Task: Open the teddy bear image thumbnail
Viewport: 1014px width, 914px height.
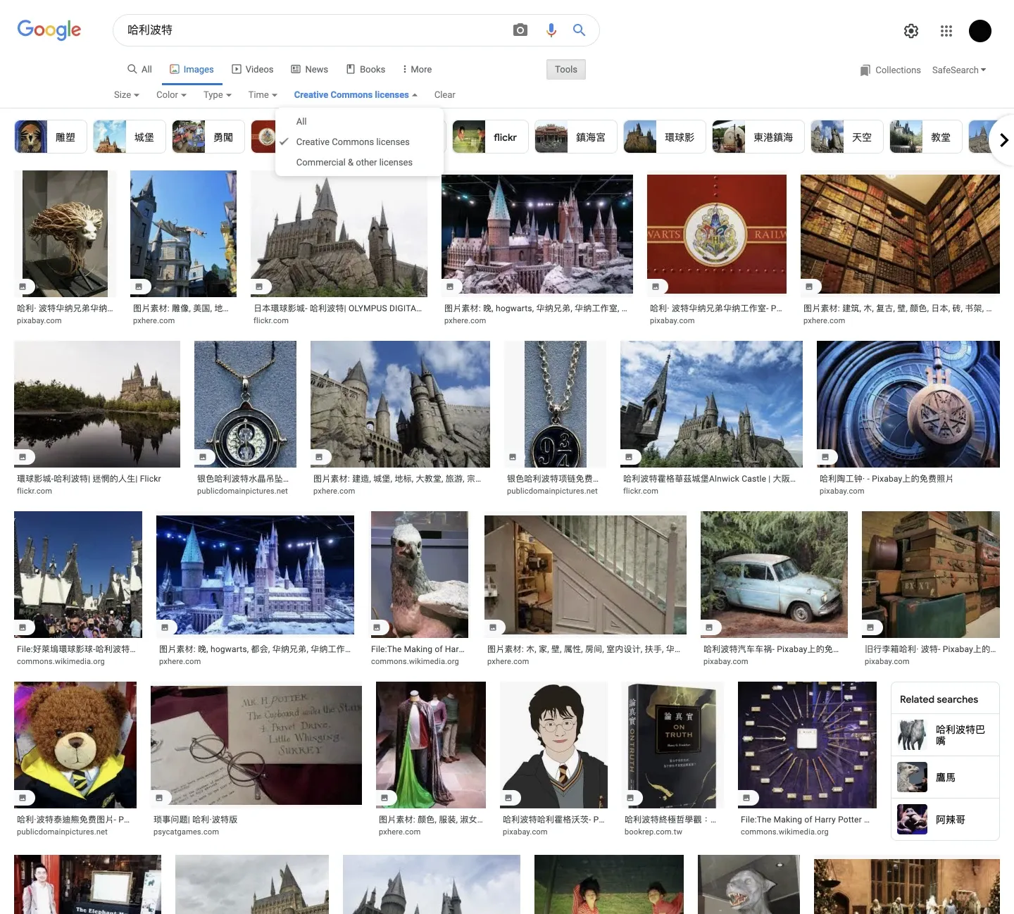Action: point(75,745)
